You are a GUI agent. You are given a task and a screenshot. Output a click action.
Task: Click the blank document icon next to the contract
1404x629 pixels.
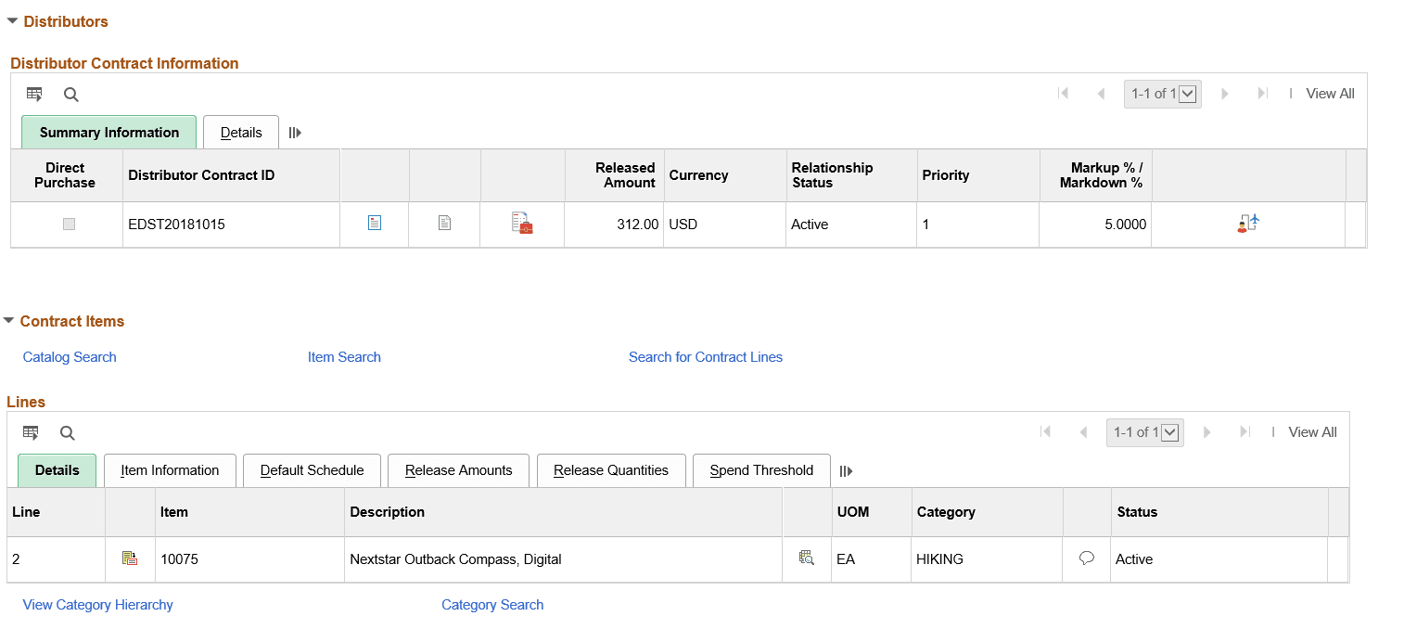[444, 223]
